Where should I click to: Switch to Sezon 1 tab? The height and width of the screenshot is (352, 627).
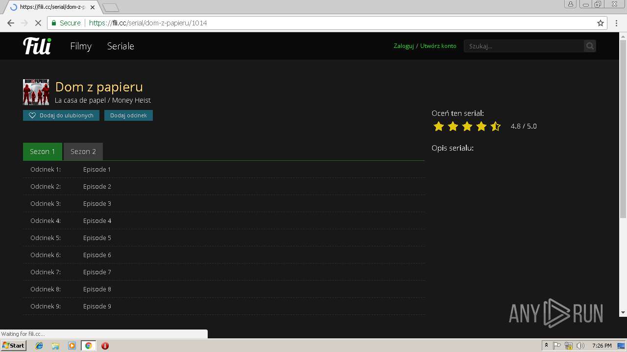(x=43, y=152)
